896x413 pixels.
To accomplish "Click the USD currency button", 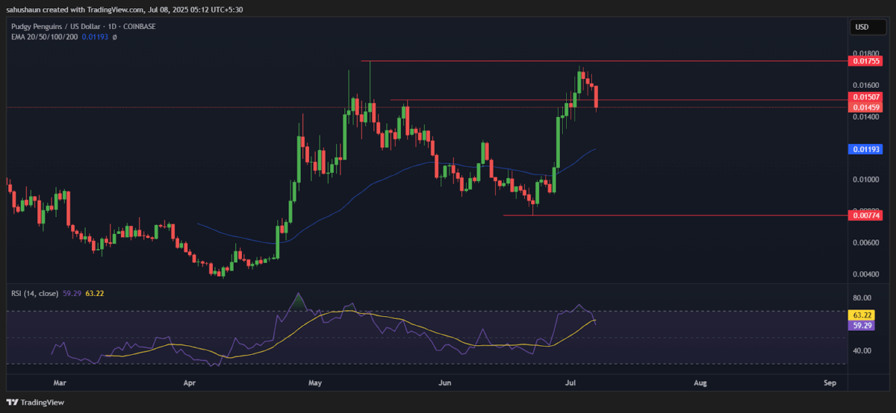I will pos(867,28).
